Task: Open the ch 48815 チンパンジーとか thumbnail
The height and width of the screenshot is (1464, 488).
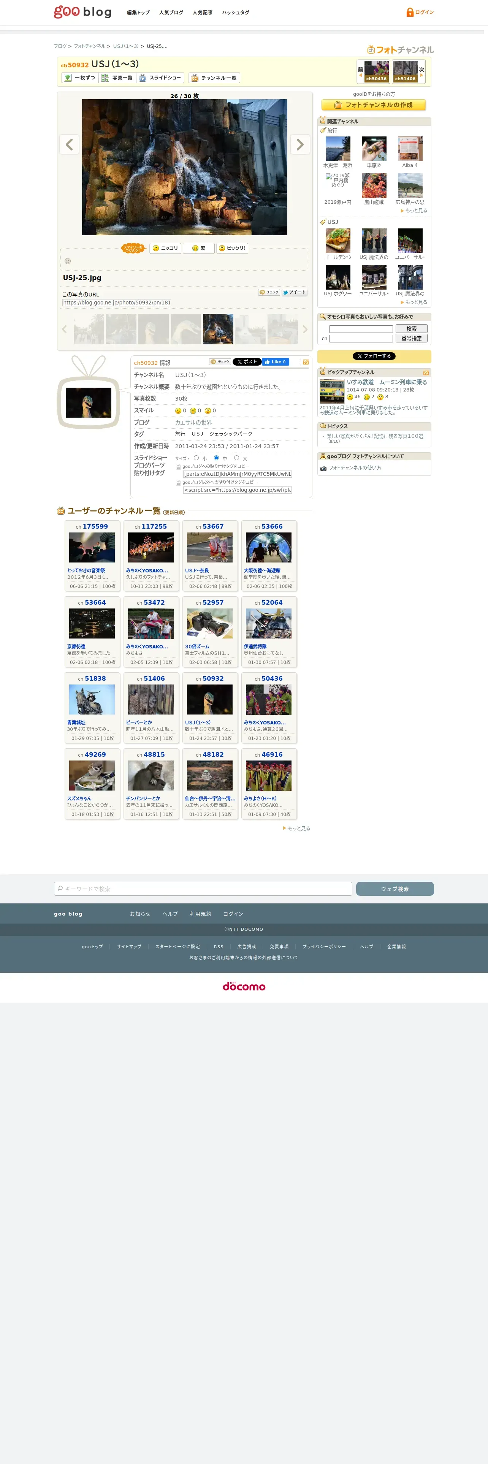Action: 151,776
